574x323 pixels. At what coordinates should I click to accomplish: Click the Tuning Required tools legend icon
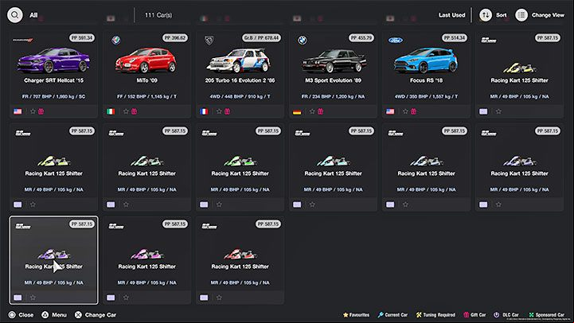(419, 314)
